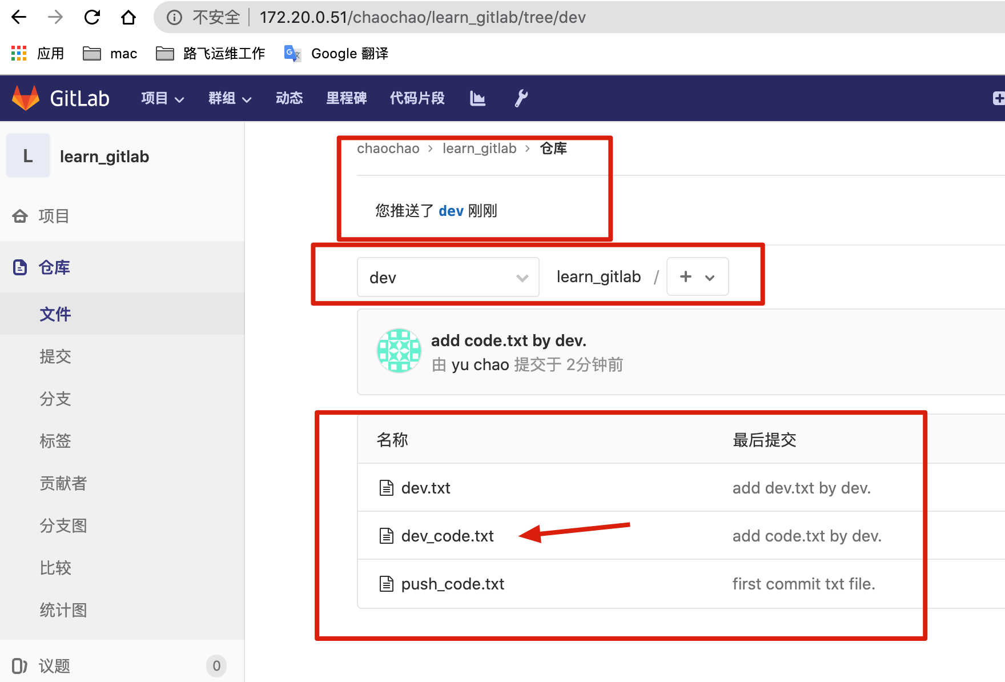The height and width of the screenshot is (682, 1005).
Task: Click the learn_gitlab breadcrumb link
Action: pos(480,149)
